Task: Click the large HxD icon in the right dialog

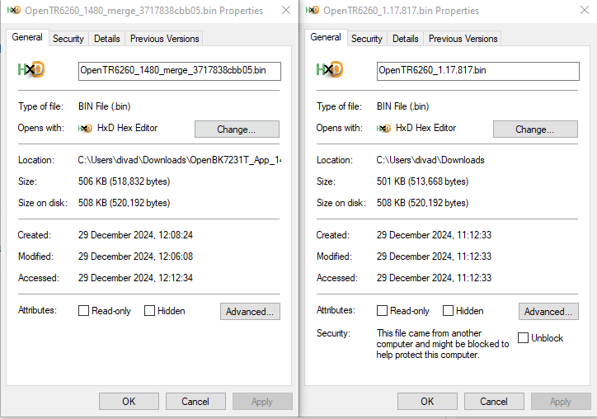Action: click(x=330, y=70)
